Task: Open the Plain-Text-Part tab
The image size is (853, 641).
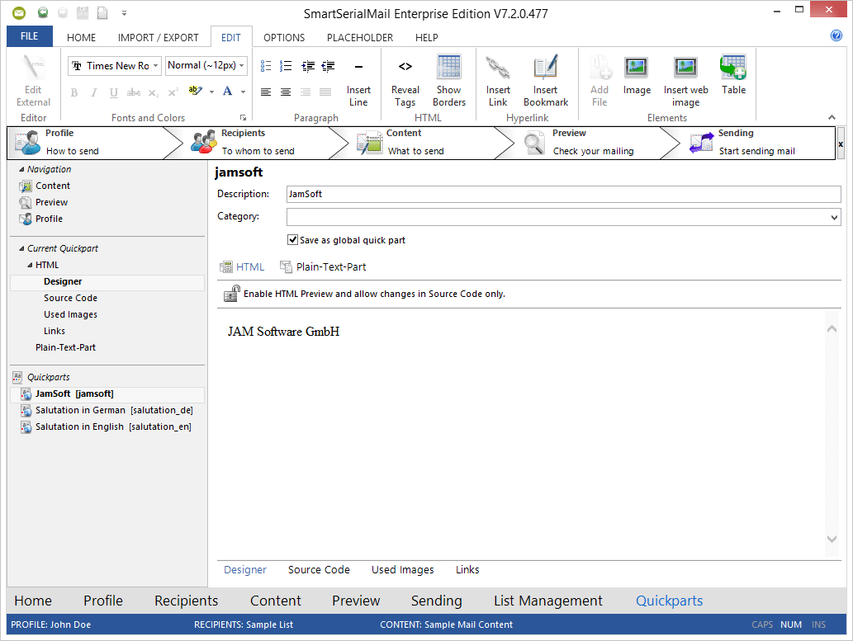Action: (323, 267)
